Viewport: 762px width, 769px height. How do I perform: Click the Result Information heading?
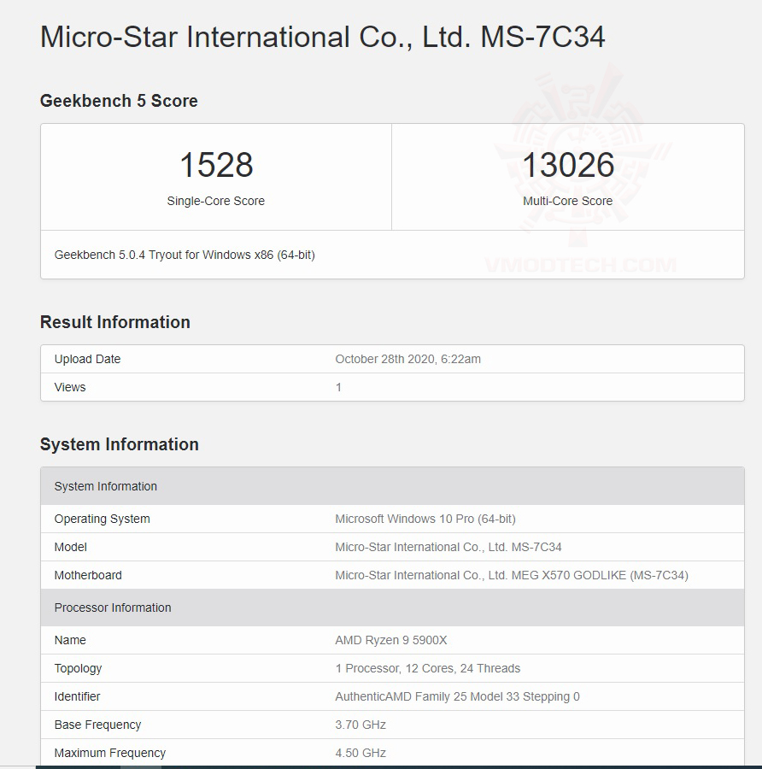115,322
